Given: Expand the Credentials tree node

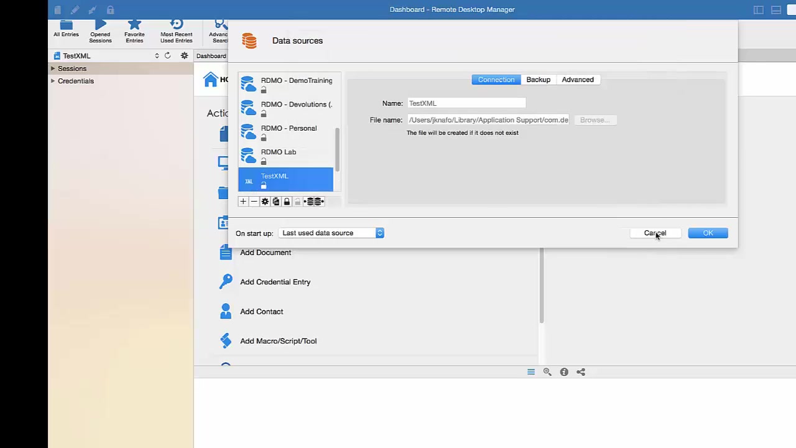Looking at the screenshot, I should 53,81.
